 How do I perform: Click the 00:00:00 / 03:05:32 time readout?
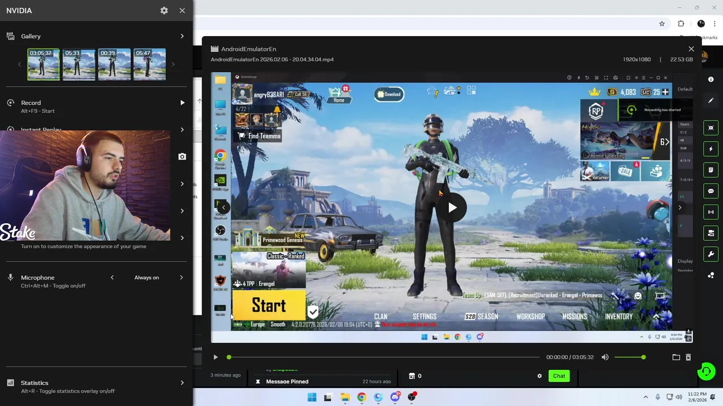click(x=570, y=357)
